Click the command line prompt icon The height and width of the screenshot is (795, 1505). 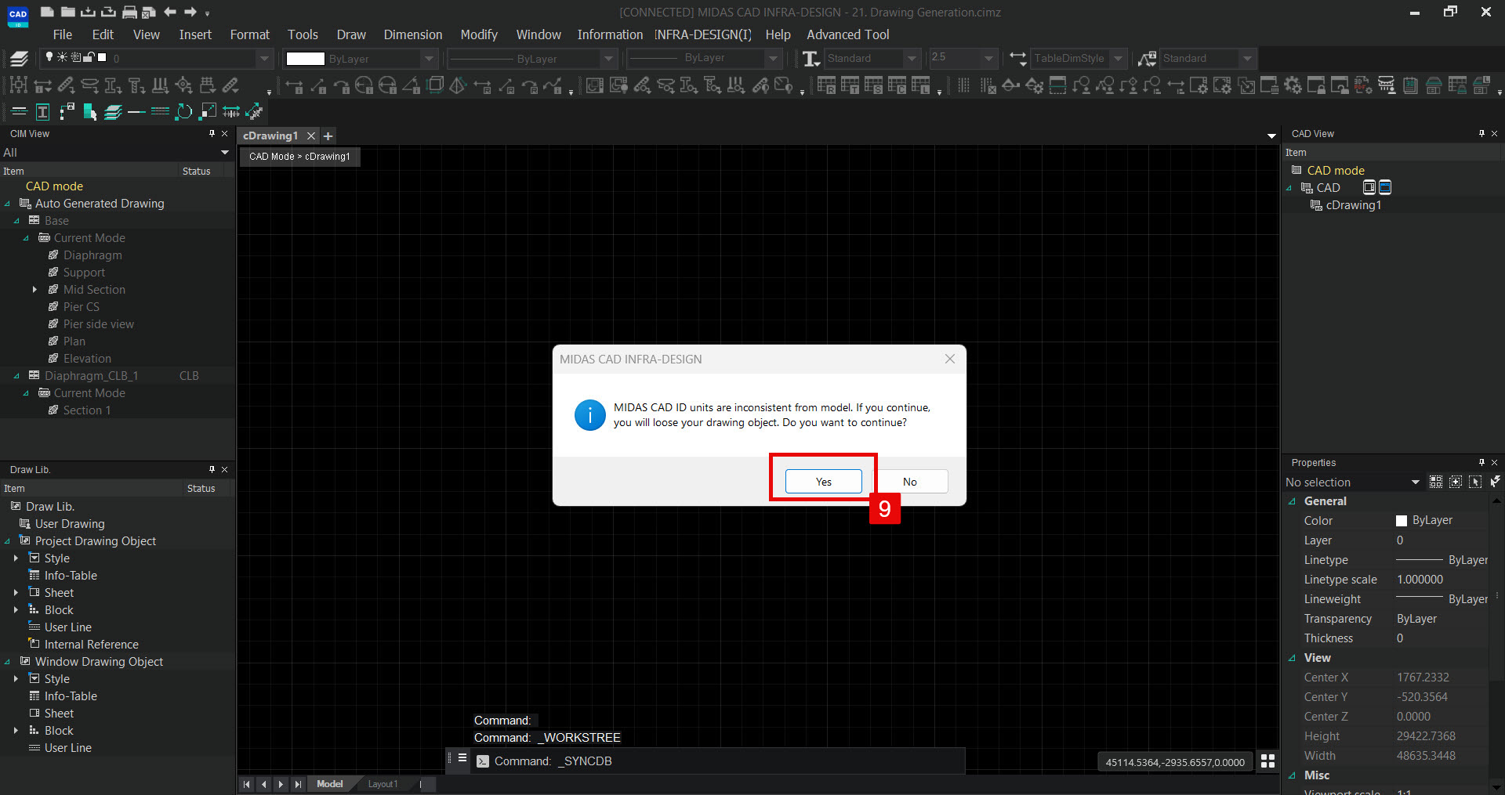click(483, 761)
